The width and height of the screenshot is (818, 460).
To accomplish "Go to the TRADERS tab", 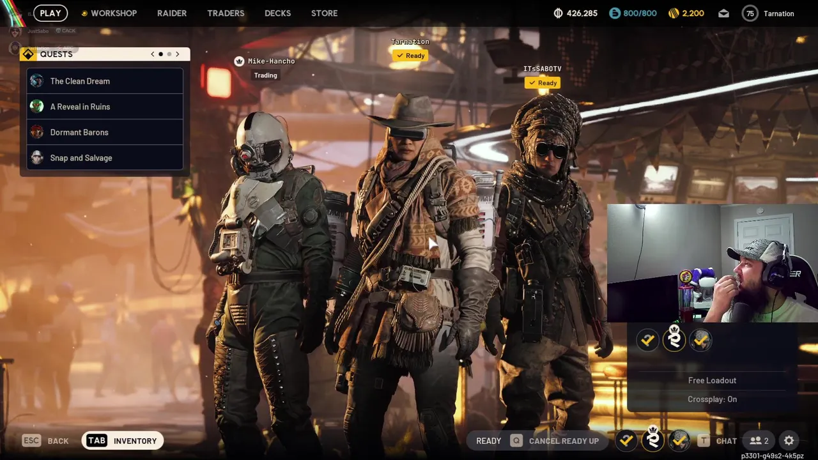I will (x=226, y=13).
